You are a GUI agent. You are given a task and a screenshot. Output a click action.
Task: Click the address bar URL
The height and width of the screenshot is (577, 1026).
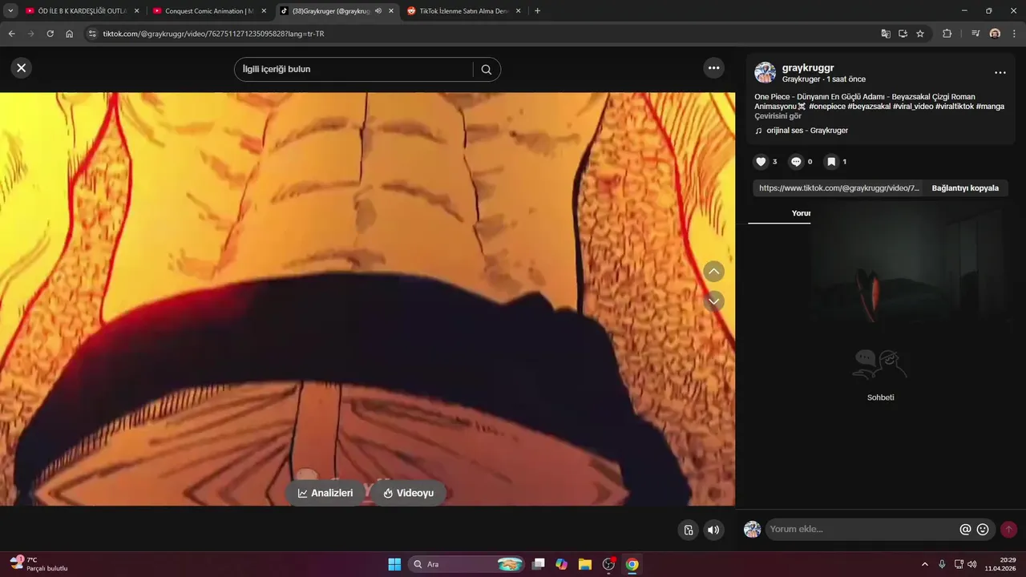(x=213, y=34)
